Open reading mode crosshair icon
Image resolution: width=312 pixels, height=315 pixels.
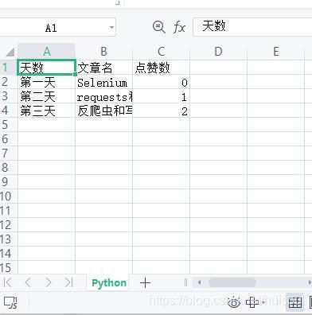252,302
